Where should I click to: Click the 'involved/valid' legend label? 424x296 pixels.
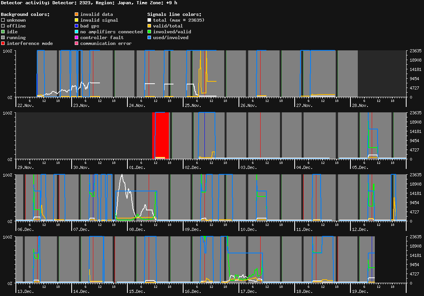tap(172, 32)
